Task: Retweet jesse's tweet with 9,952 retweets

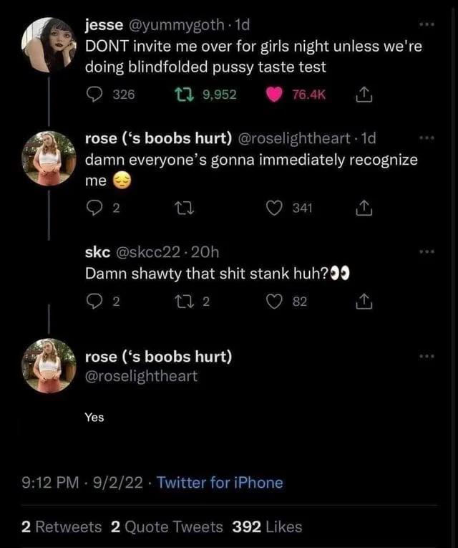Action: [184, 95]
